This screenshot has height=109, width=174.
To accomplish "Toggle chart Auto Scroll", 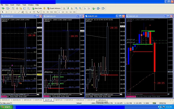I will (85, 8).
